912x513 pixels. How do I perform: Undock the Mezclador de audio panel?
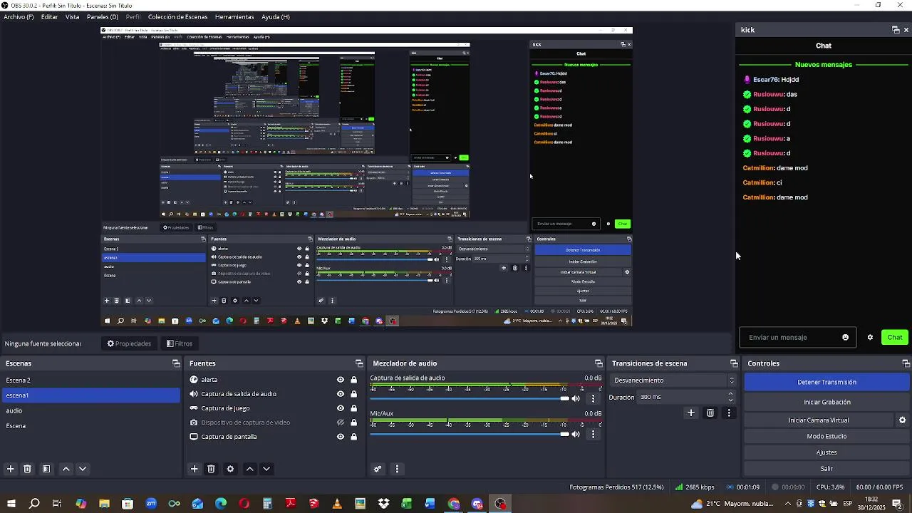(x=598, y=363)
